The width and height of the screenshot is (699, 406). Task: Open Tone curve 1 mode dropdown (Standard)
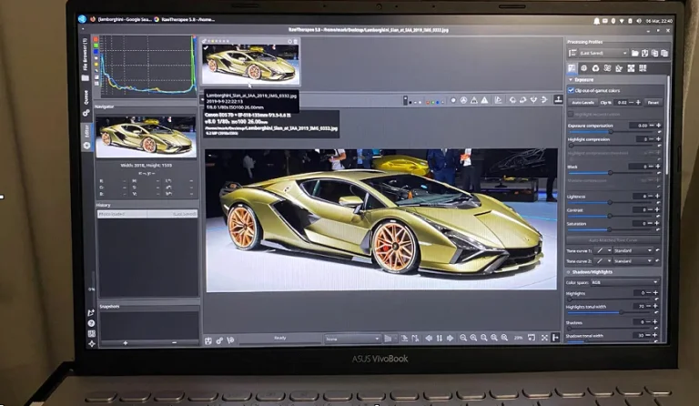click(633, 250)
